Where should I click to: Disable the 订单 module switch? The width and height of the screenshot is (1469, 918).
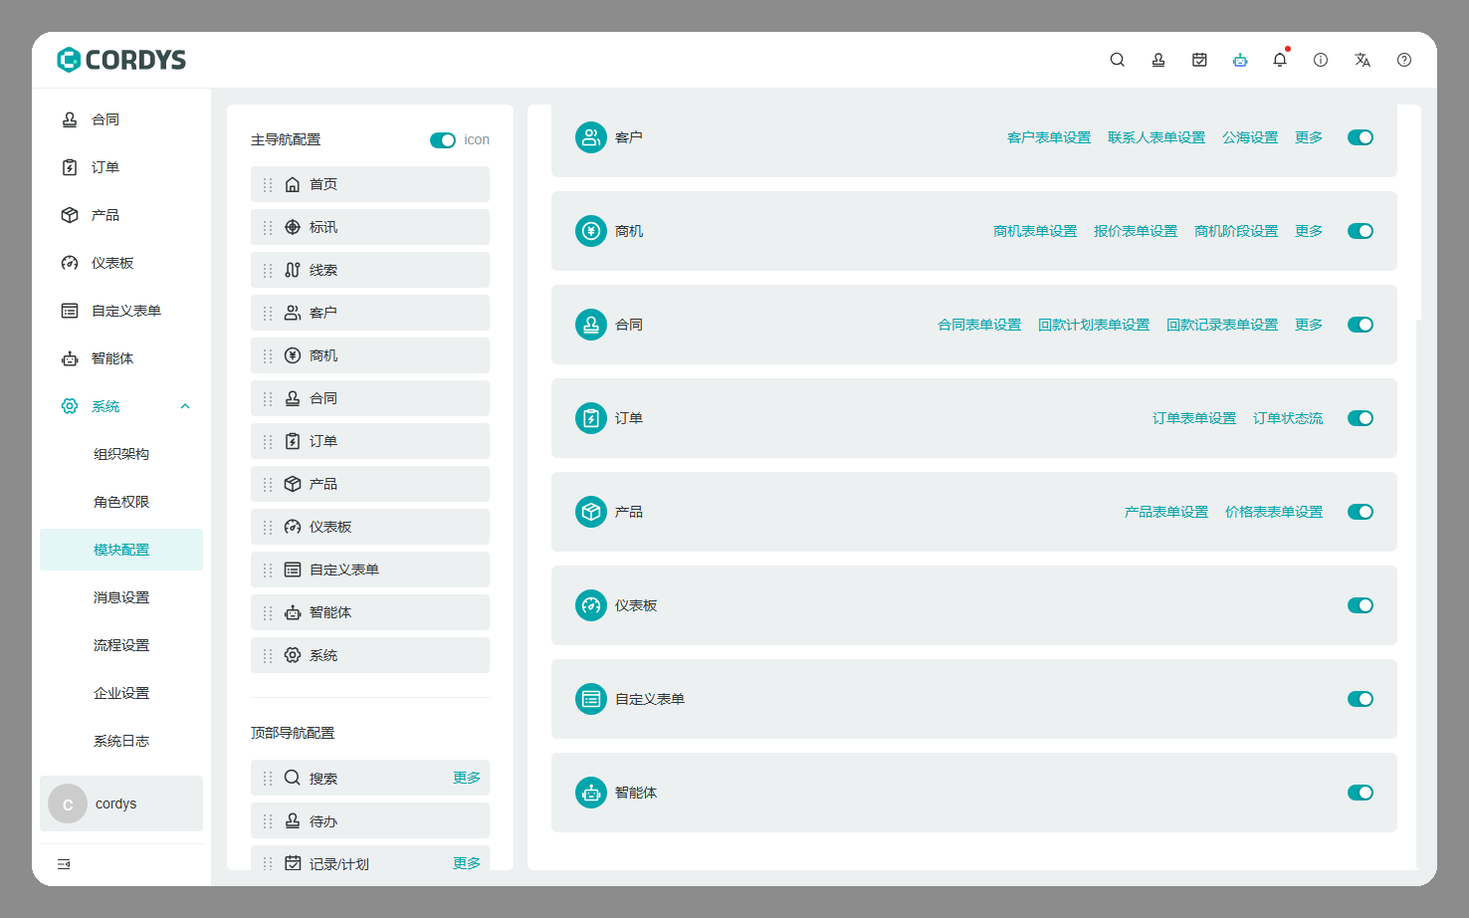coord(1361,418)
